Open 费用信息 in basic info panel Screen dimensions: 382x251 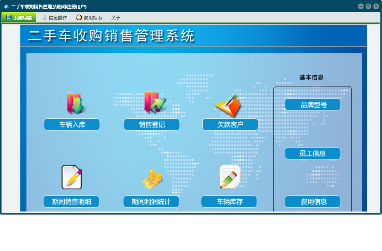313,202
